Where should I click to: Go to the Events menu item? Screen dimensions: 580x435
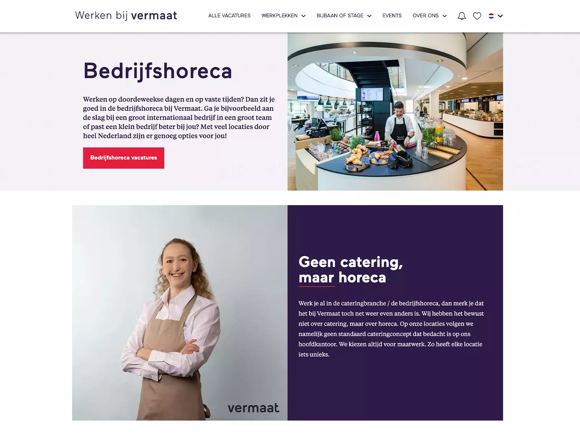tap(392, 16)
